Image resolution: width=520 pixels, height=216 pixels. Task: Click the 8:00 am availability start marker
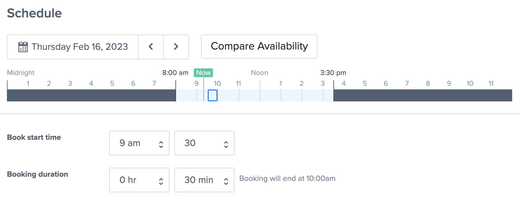(x=175, y=73)
